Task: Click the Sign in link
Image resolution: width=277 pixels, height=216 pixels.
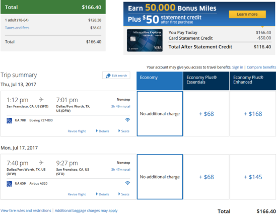Action: [x=238, y=67]
